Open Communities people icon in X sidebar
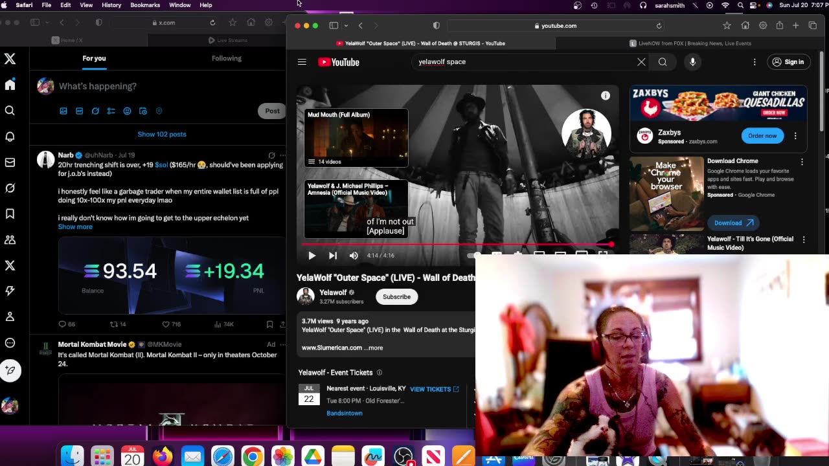The width and height of the screenshot is (829, 466). pyautogui.click(x=10, y=239)
